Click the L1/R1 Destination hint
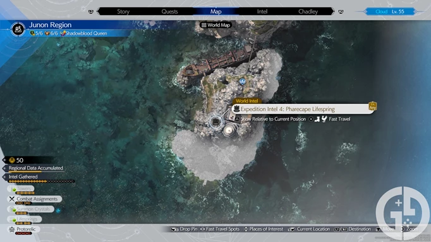The image size is (431, 242). [353, 229]
